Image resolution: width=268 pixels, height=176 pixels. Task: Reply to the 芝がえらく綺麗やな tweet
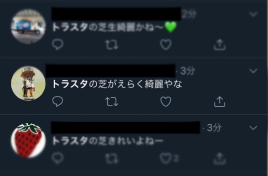(x=58, y=101)
